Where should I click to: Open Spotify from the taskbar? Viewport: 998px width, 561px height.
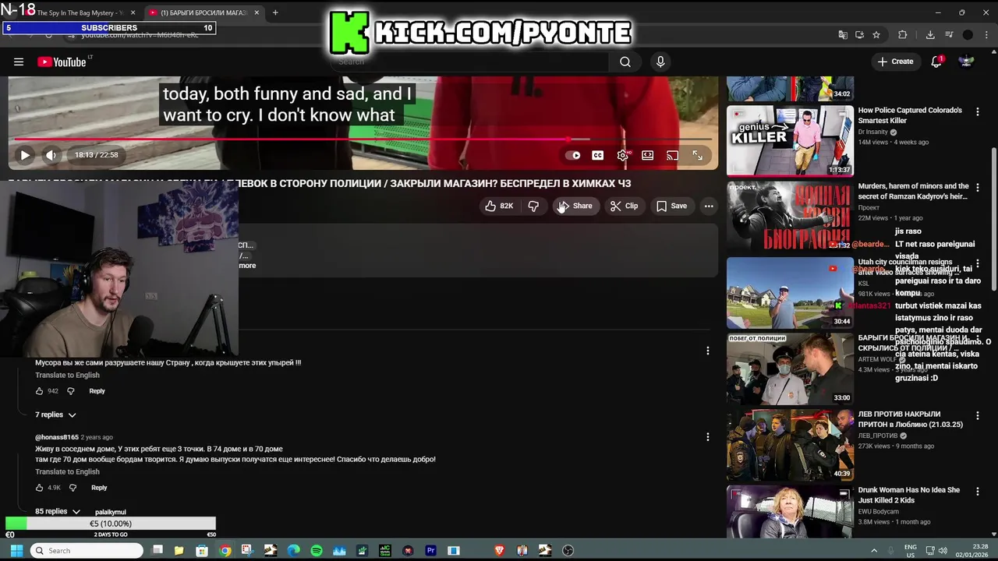point(316,550)
